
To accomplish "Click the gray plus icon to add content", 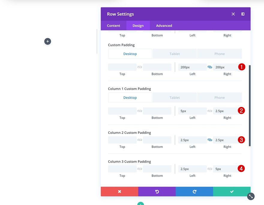I will 47,41.
